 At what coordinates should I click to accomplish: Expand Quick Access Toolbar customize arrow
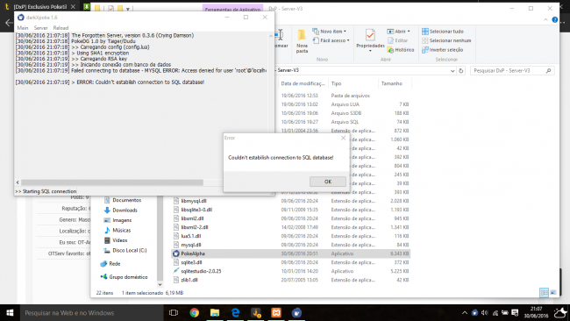coord(128,9)
